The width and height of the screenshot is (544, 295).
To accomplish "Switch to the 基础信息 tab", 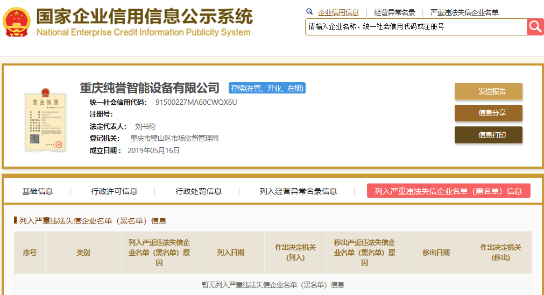I will 38,191.
